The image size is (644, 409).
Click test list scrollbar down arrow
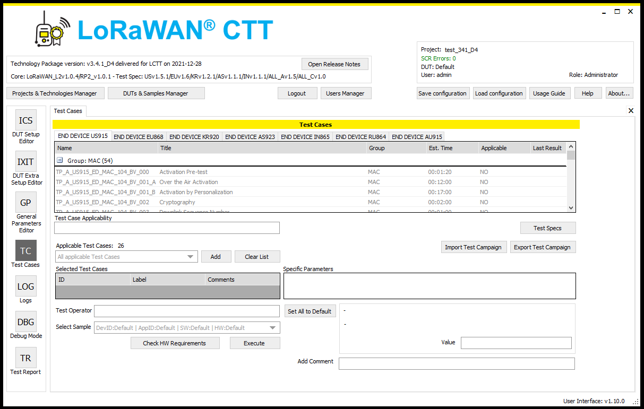571,208
